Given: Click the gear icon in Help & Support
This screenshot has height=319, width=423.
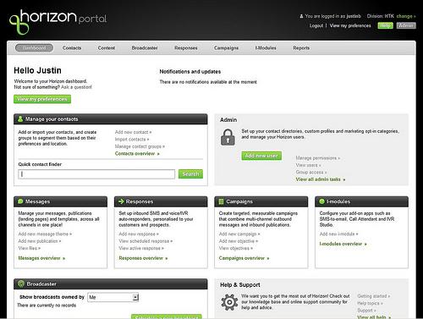Looking at the screenshot, I should point(229,302).
